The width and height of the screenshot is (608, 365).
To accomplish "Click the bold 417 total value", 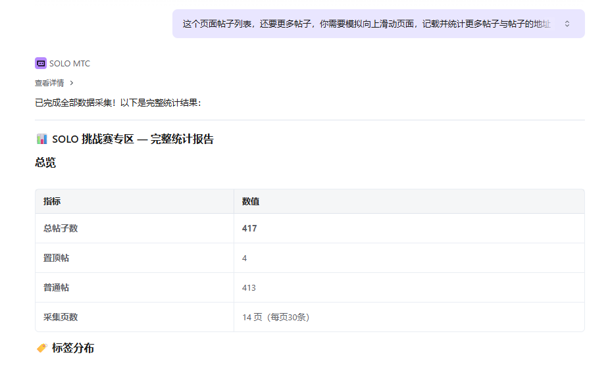I will [x=249, y=228].
